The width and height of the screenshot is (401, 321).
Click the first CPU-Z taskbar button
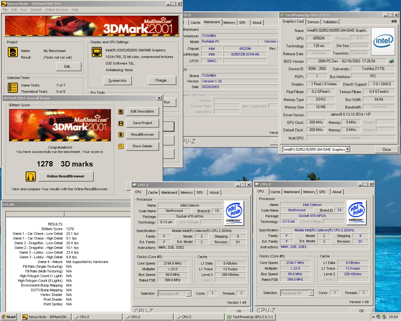97,317
